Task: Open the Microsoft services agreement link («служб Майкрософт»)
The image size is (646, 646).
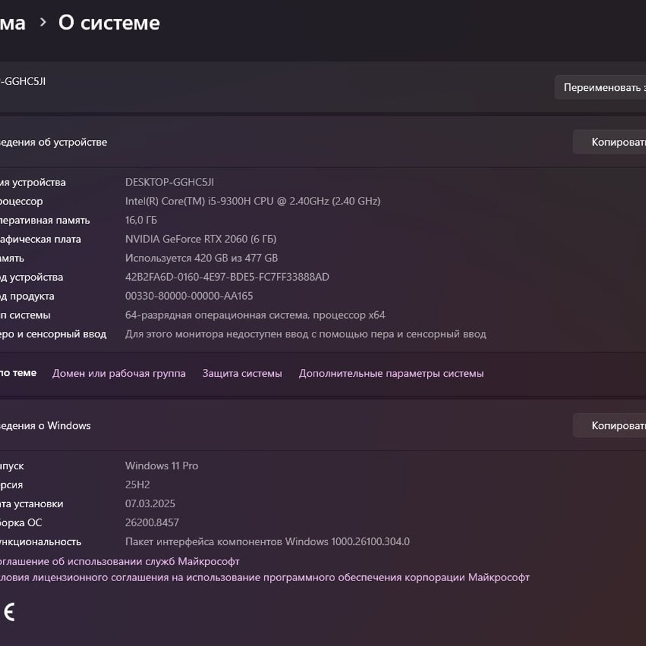Action: [x=119, y=561]
